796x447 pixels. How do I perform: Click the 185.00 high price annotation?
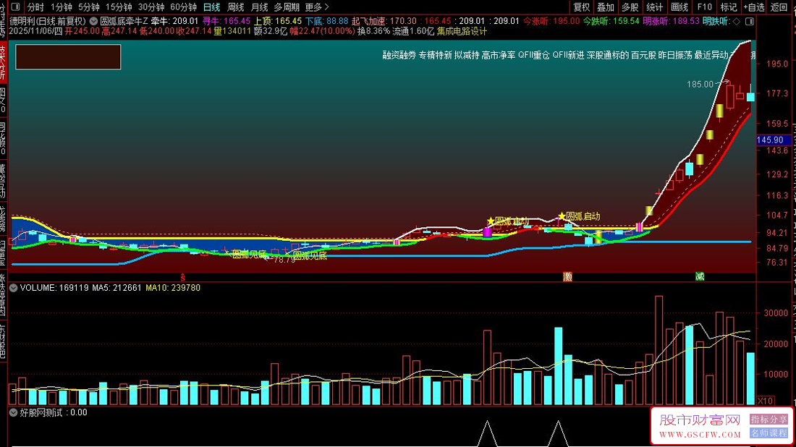700,84
